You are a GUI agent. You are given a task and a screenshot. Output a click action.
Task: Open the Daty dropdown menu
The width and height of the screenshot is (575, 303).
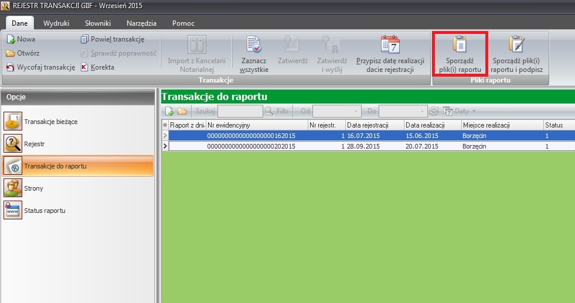coord(460,111)
